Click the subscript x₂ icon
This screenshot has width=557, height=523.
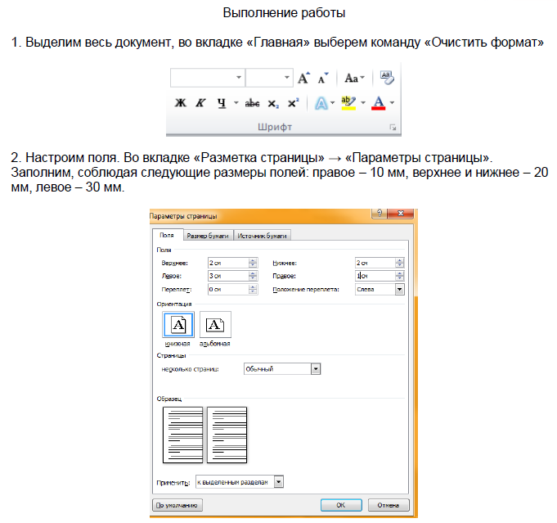coord(274,103)
